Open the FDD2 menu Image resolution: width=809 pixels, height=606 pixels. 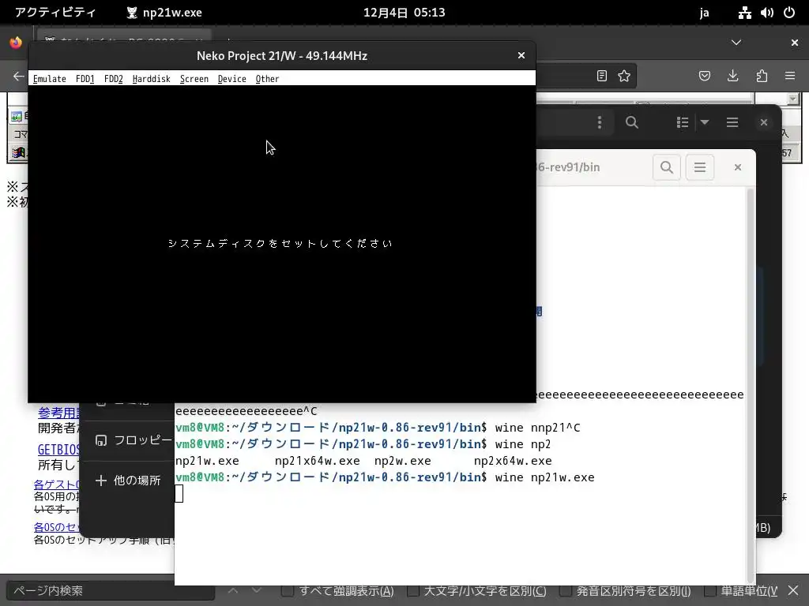click(x=114, y=79)
